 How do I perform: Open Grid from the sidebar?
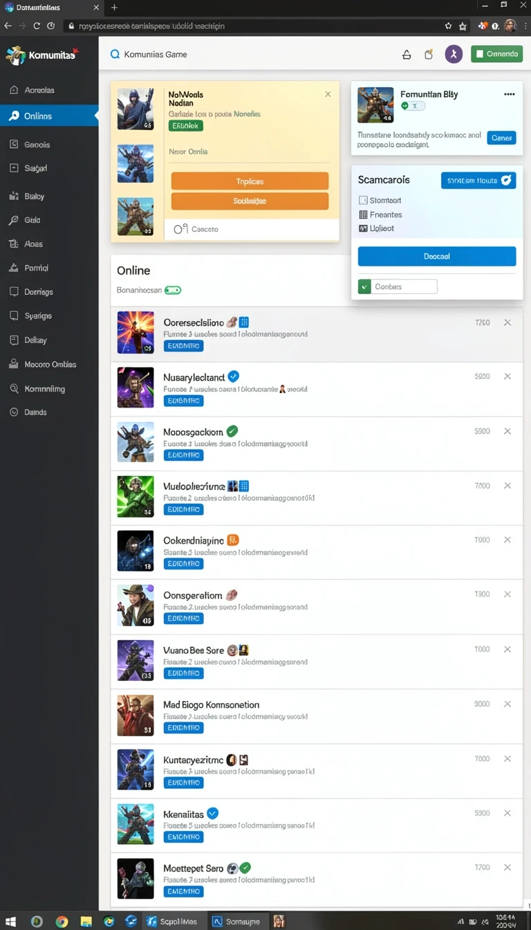point(32,220)
